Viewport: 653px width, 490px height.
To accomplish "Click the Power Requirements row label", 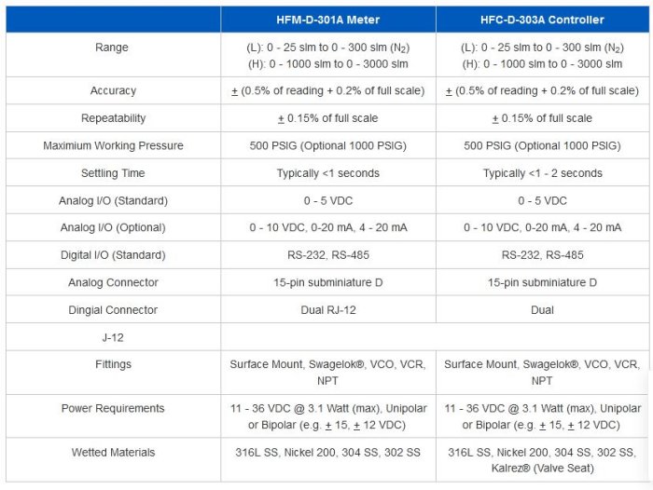I will [x=113, y=408].
